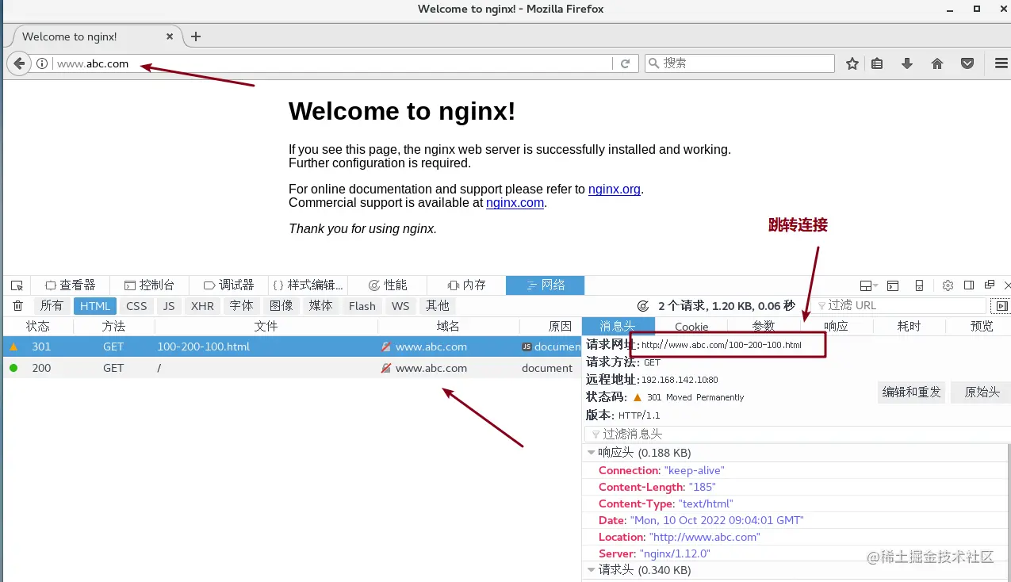1011x582 pixels.
Task: Toggle the WS request filter
Action: pyautogui.click(x=400, y=305)
